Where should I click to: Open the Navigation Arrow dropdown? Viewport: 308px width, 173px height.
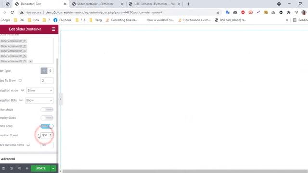(x=40, y=90)
